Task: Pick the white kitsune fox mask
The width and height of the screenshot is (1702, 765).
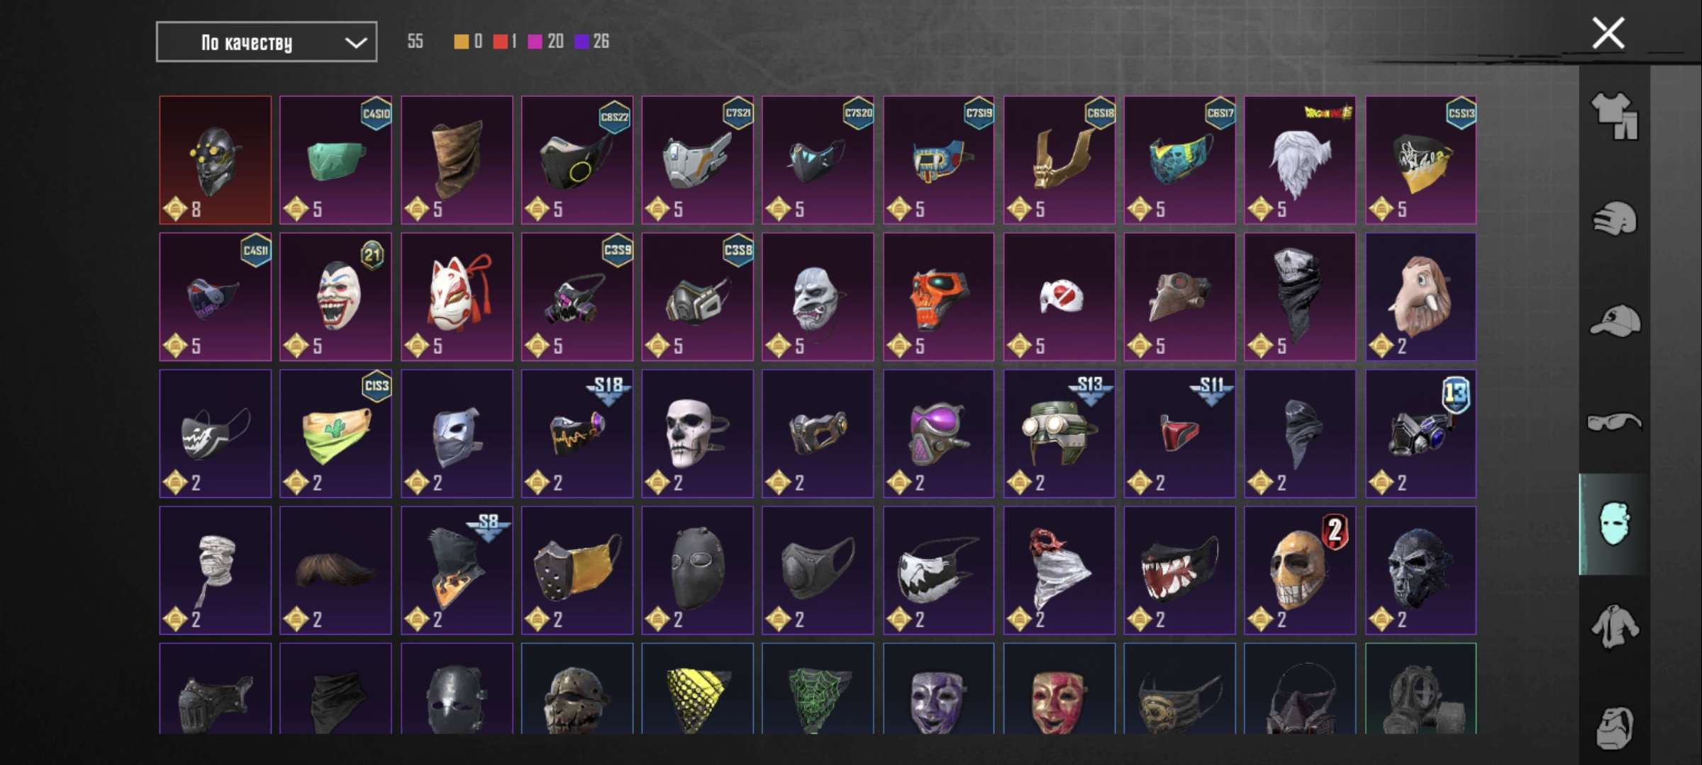Action: pyautogui.click(x=457, y=297)
